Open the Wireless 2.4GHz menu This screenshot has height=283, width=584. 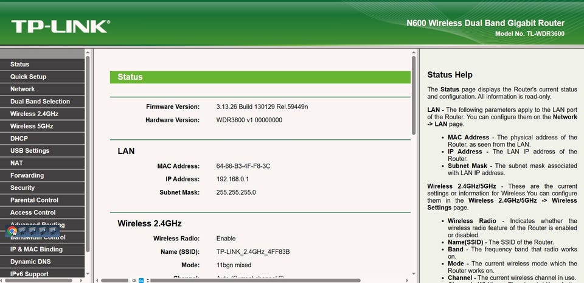pos(34,114)
